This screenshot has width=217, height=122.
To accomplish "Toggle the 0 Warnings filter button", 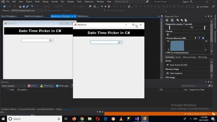I will (47, 86).
